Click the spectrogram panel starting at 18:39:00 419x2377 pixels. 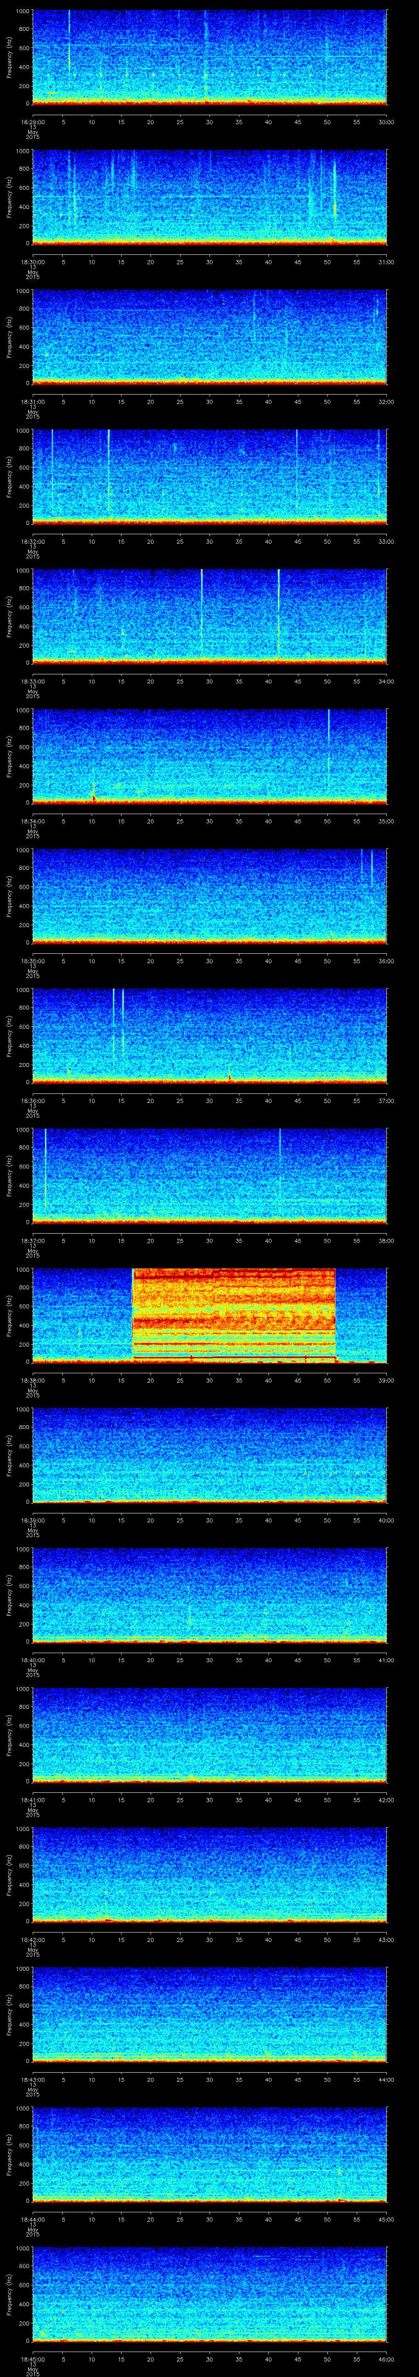point(209,1455)
